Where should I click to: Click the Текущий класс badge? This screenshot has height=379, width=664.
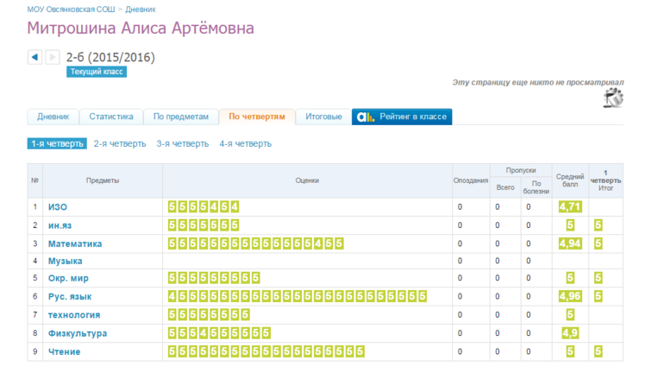(x=97, y=73)
